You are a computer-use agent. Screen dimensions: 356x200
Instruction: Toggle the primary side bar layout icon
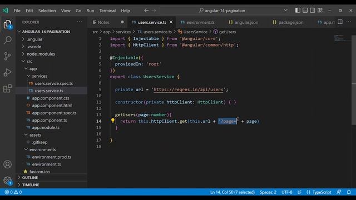click(298, 10)
